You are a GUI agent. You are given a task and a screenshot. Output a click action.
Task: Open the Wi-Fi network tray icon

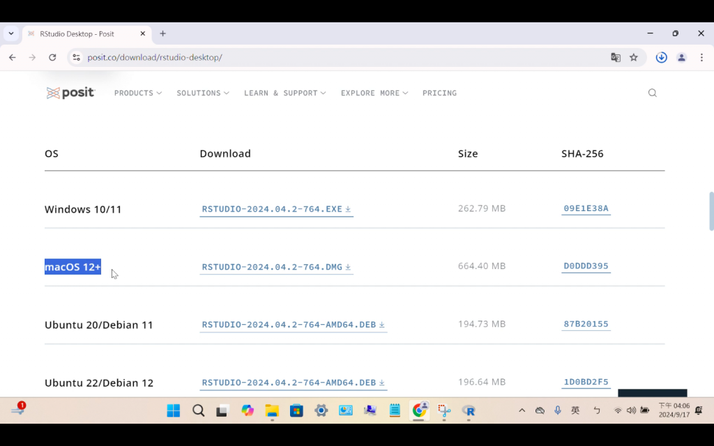point(618,410)
